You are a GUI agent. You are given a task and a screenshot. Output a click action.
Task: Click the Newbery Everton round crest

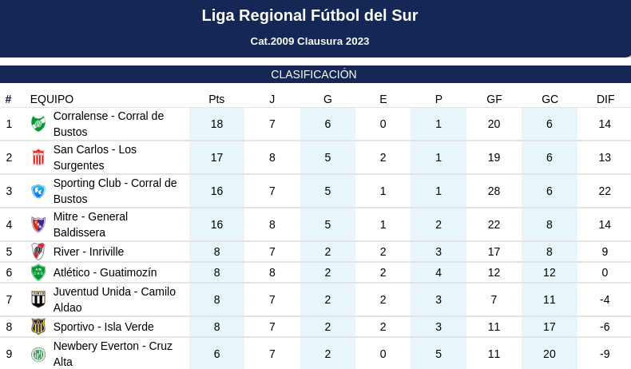pyautogui.click(x=38, y=354)
